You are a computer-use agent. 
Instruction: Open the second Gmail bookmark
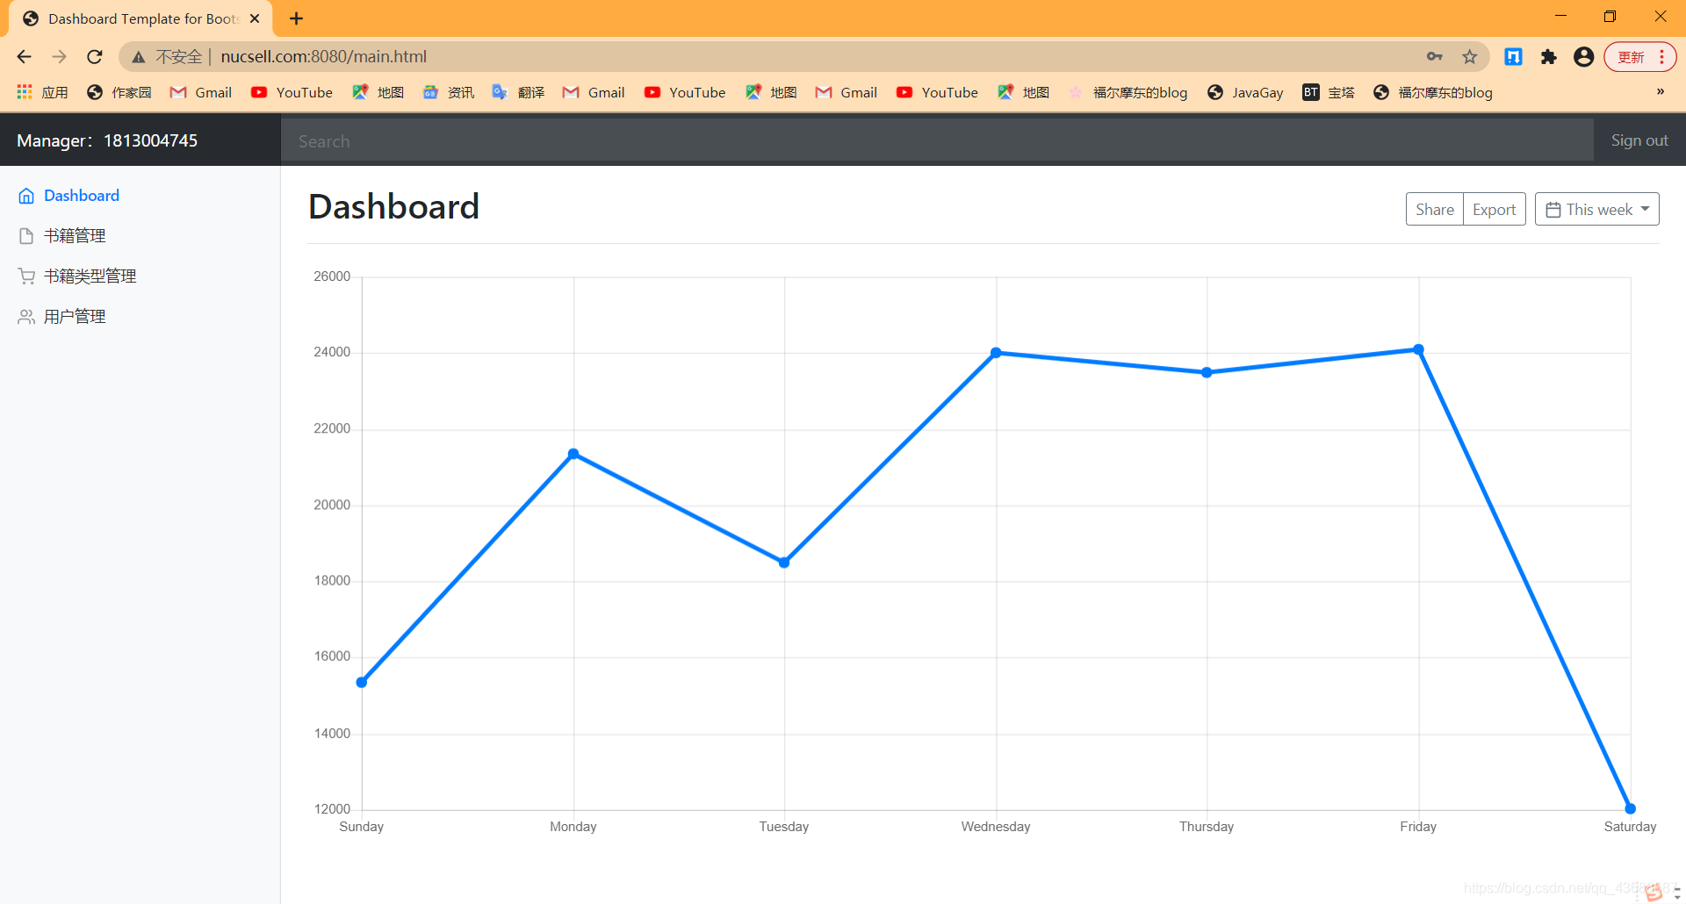point(594,92)
